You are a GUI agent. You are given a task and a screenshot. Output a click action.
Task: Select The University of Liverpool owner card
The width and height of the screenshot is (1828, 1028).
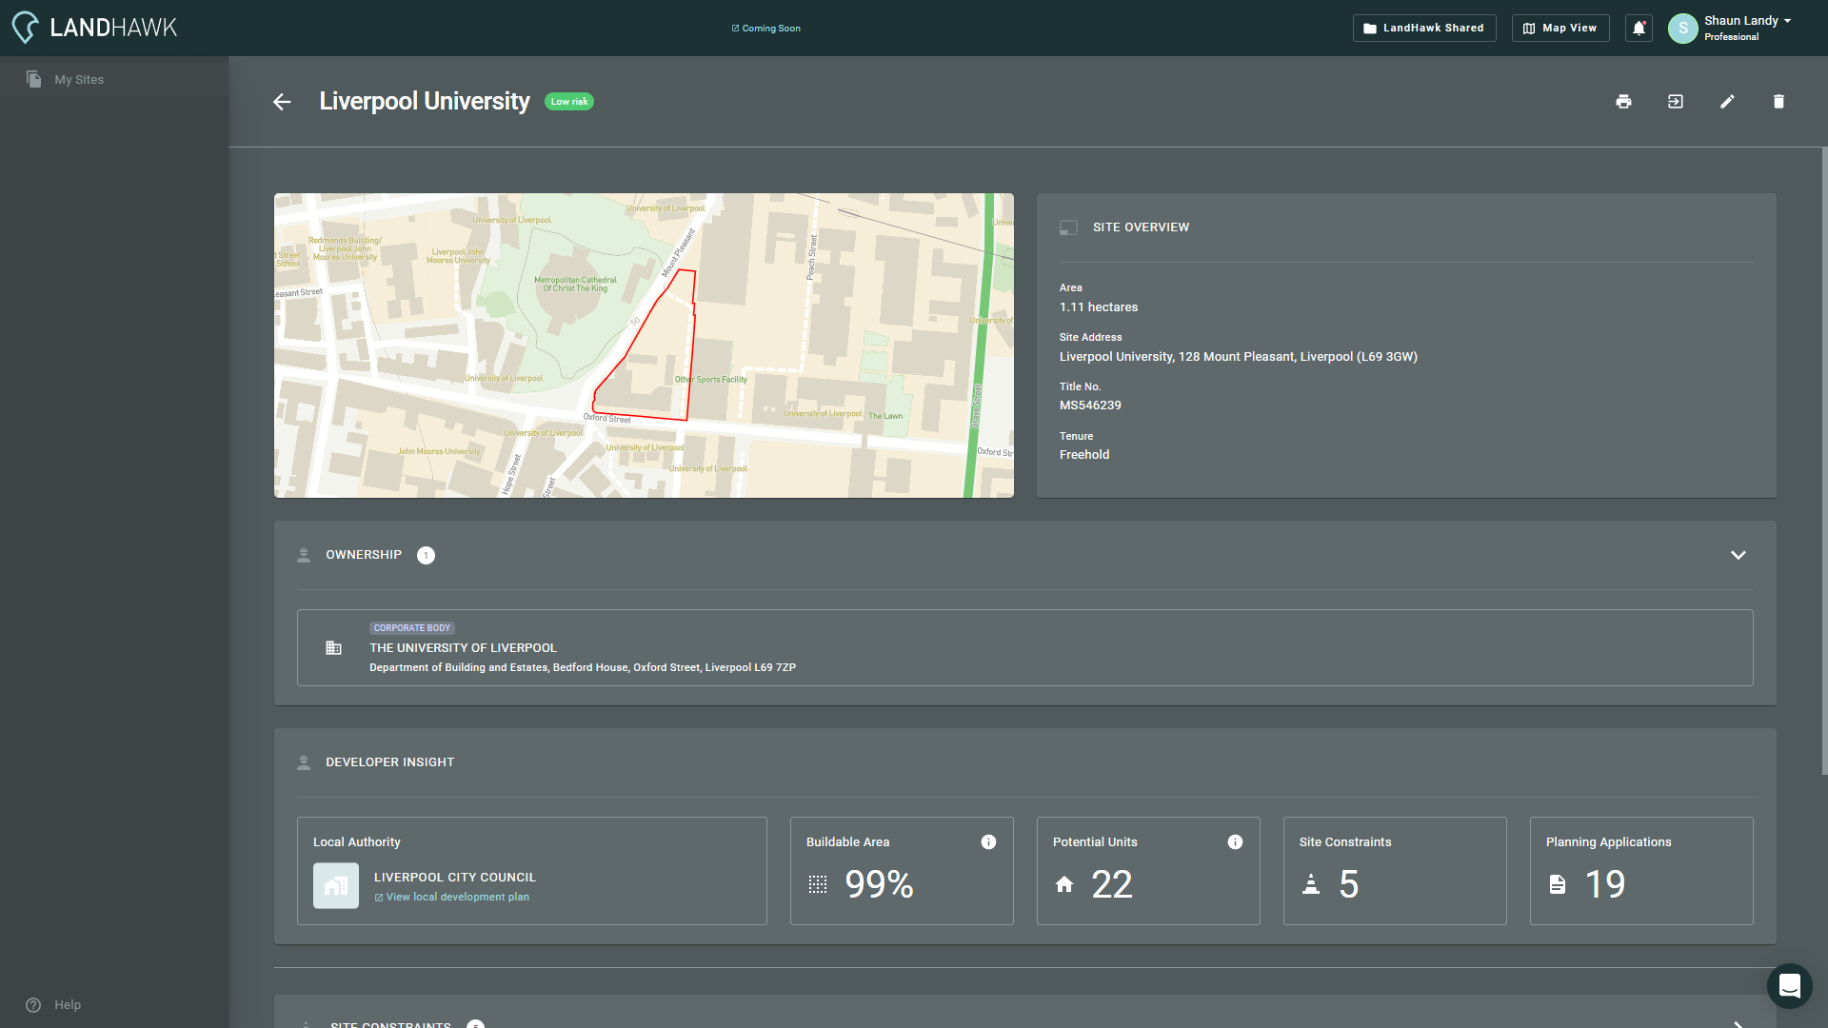coord(1024,647)
